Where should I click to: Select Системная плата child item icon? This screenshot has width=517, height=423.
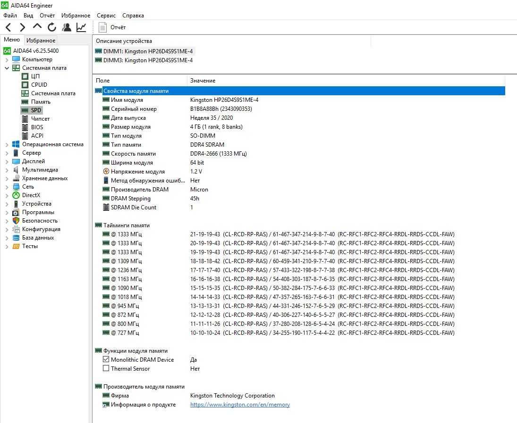point(25,93)
